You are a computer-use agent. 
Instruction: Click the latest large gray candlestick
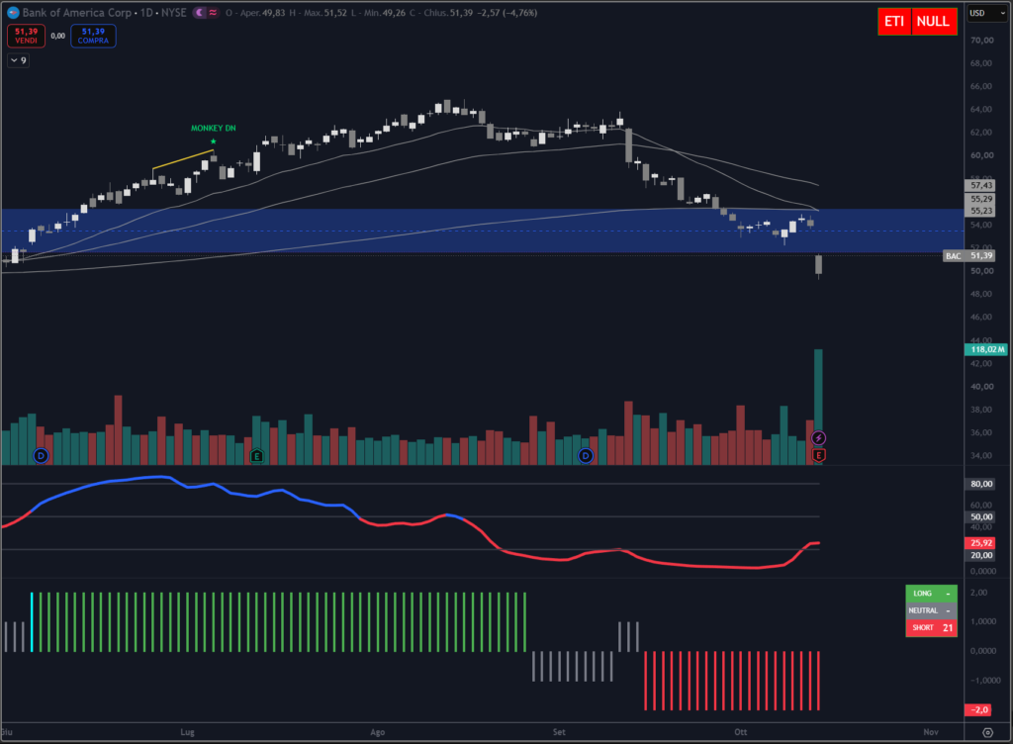[818, 265]
